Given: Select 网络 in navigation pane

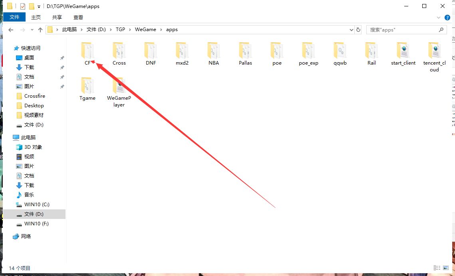Looking at the screenshot, I should tap(26, 237).
